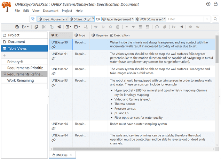Open the Help menu
The height and width of the screenshot is (159, 221).
[79, 11]
